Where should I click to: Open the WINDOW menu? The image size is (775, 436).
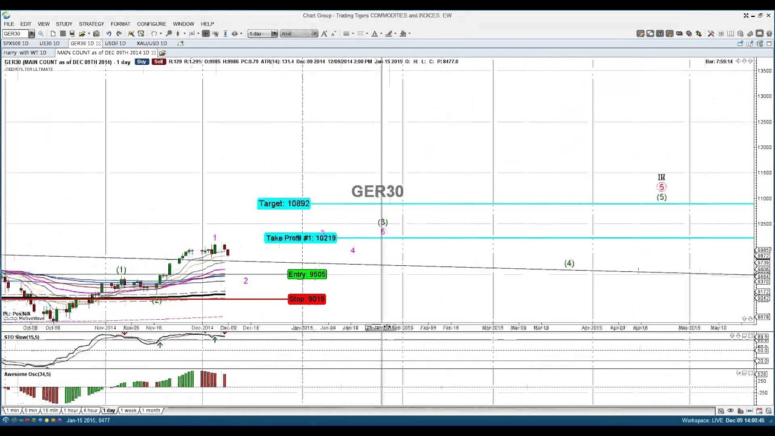click(183, 24)
